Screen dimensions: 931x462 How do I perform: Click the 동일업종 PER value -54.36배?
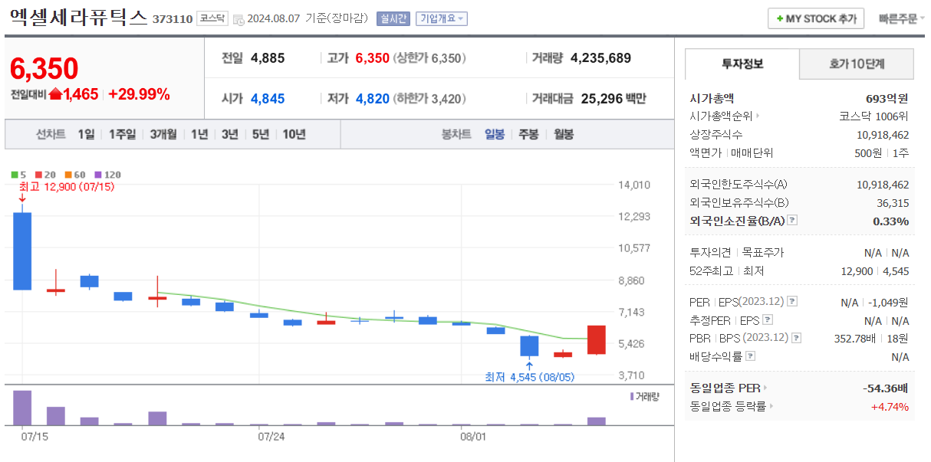[886, 388]
